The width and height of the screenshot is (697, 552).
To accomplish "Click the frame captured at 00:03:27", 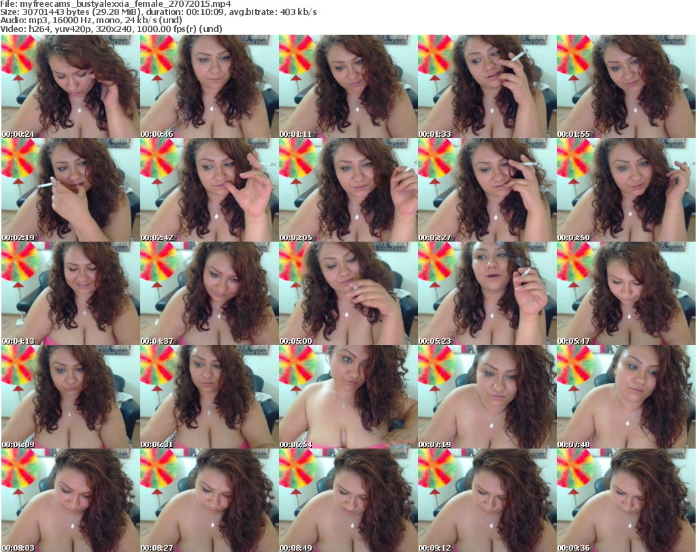I will (487, 190).
